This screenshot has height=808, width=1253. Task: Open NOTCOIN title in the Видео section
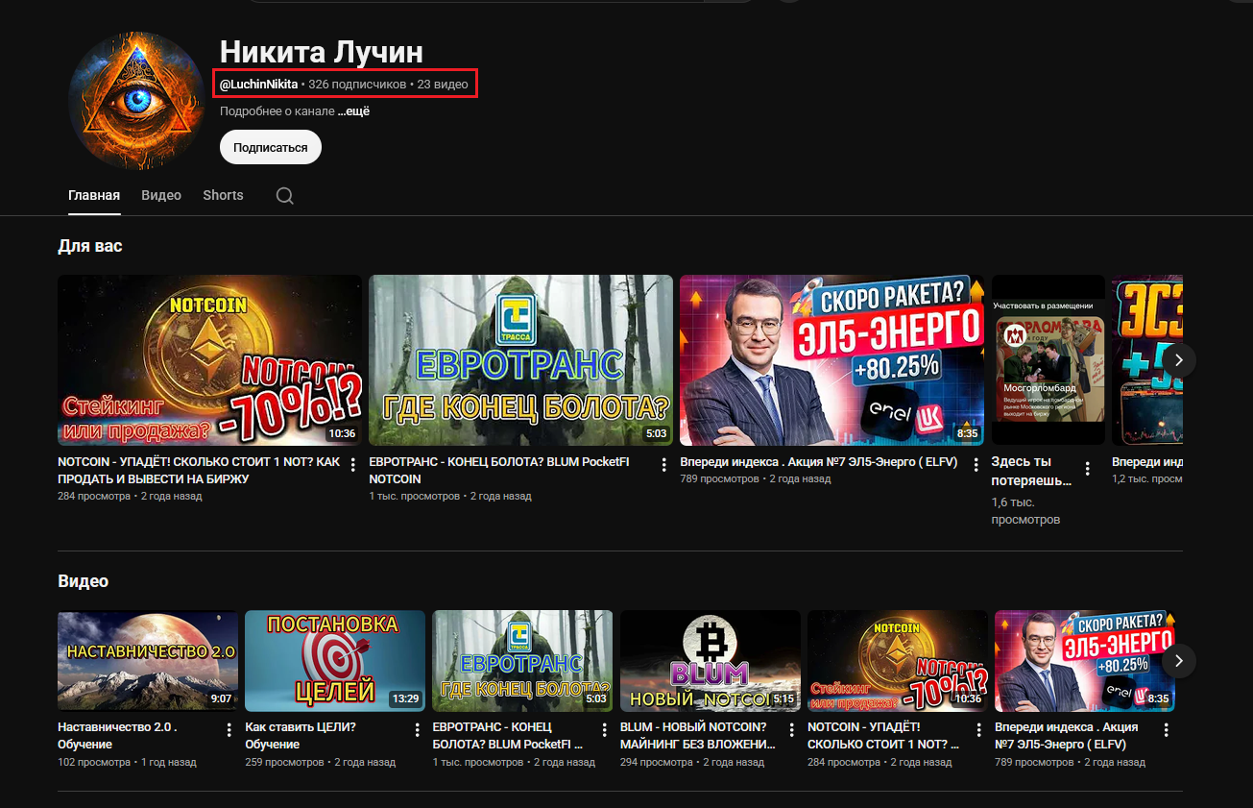pos(884,736)
